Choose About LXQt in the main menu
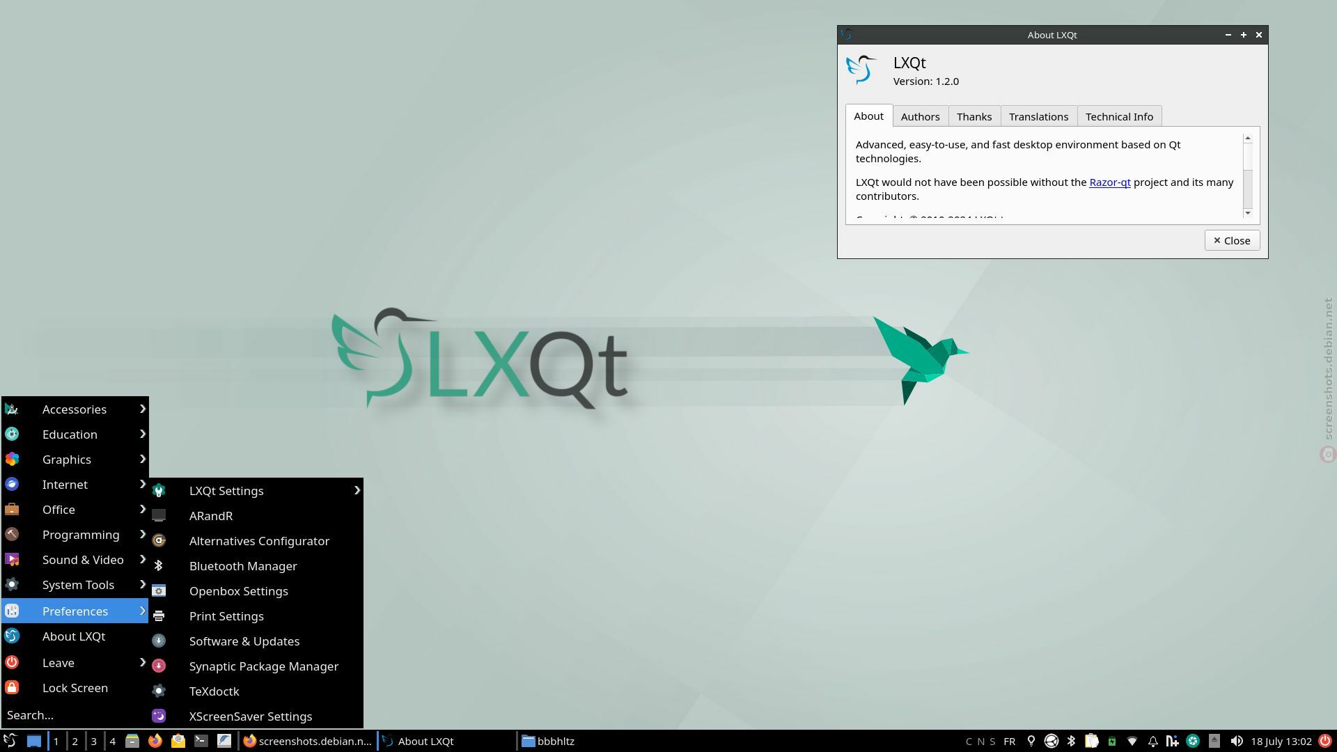 point(75,636)
